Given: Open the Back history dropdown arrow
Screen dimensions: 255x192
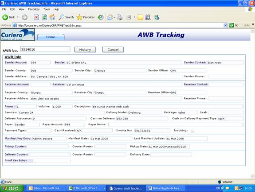Looking at the screenshot, I should pyautogui.click(x=18, y=17).
